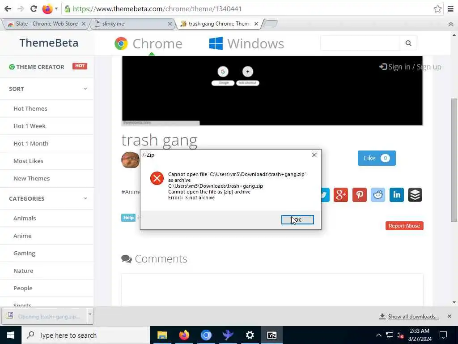Viewport: 458px width, 344px height.
Task: Open File Explorer from the taskbar
Action: click(x=162, y=335)
